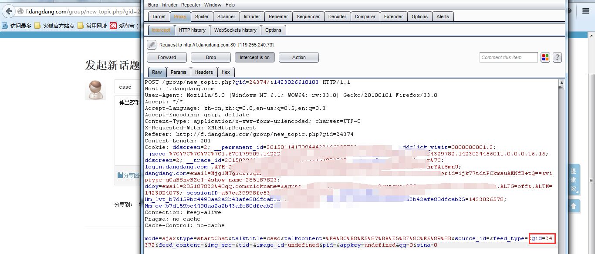595x254 pixels.
Task: Switch to the Intruder tool tab
Action: point(252,16)
